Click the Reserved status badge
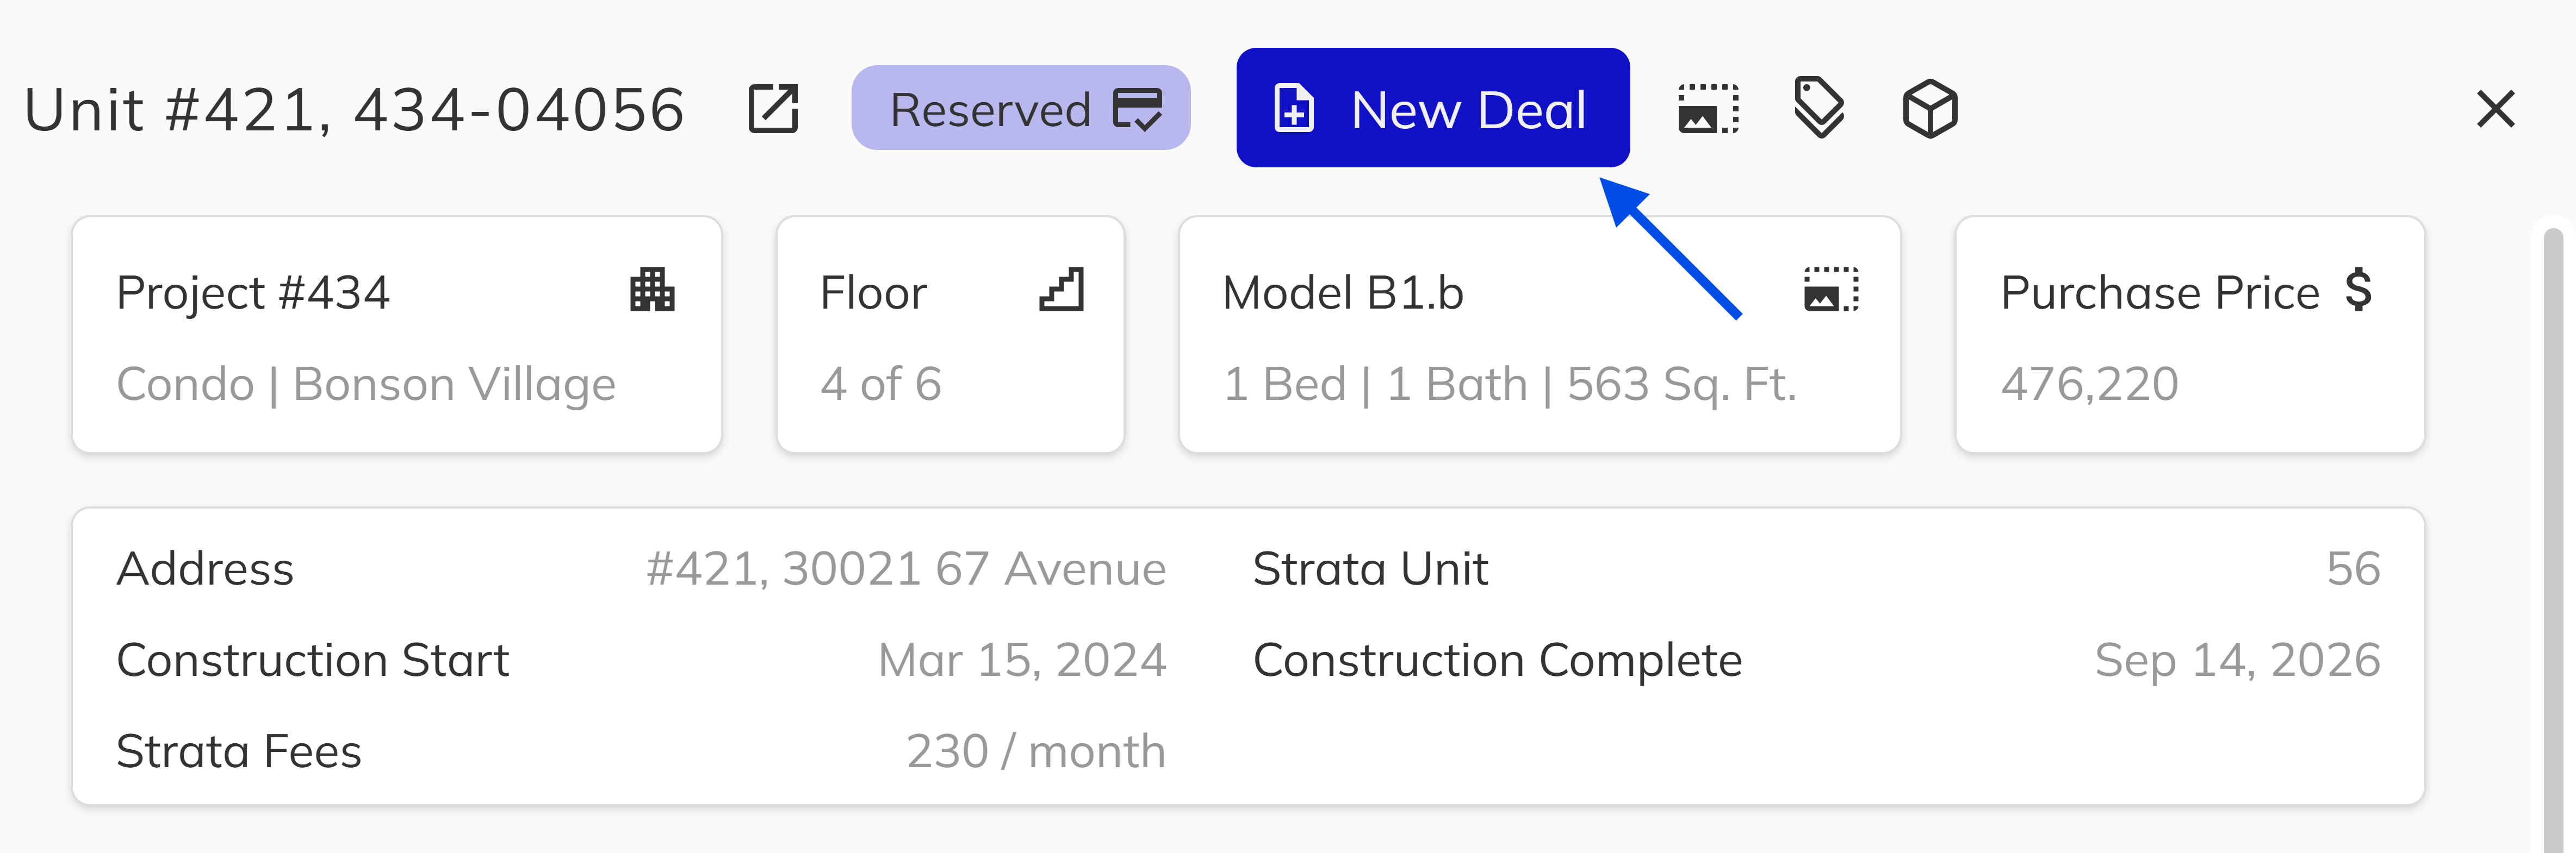 click(1020, 108)
